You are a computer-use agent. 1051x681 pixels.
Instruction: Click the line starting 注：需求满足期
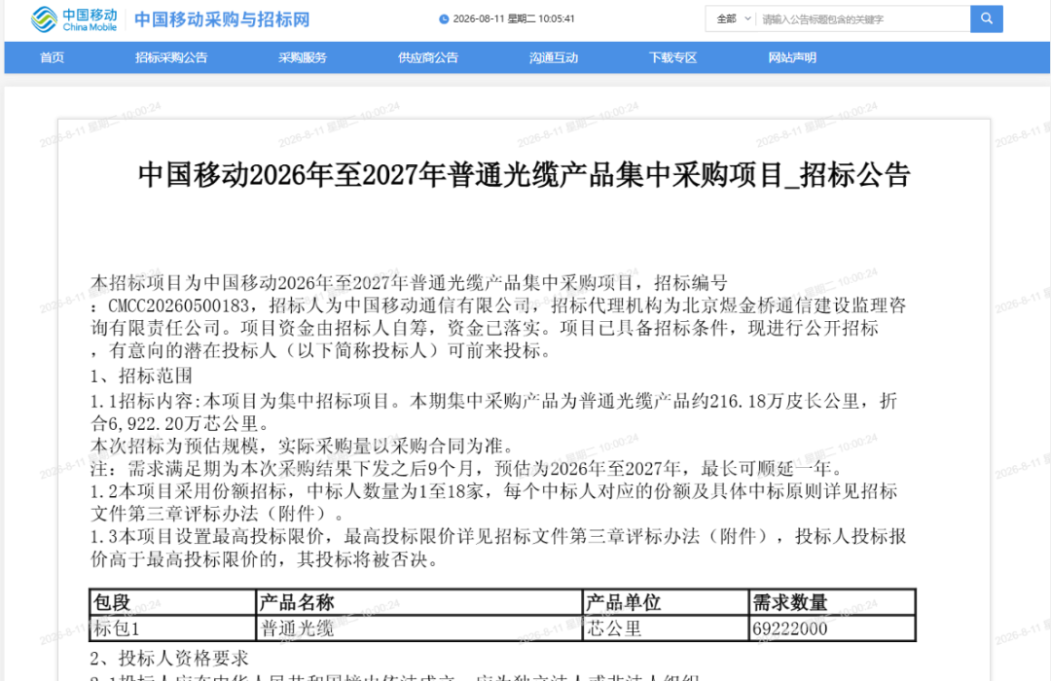[467, 468]
